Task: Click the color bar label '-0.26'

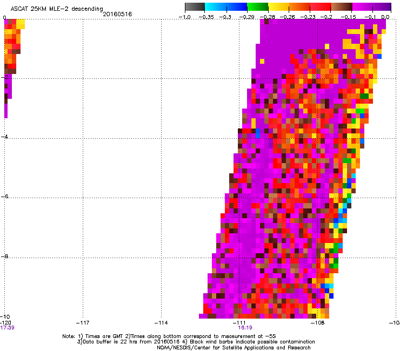Action: [x=287, y=17]
